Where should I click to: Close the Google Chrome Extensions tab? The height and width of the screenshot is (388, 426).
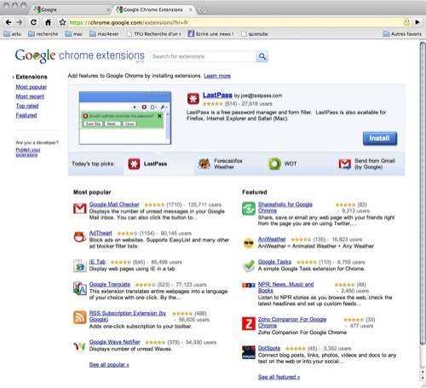click(x=191, y=9)
